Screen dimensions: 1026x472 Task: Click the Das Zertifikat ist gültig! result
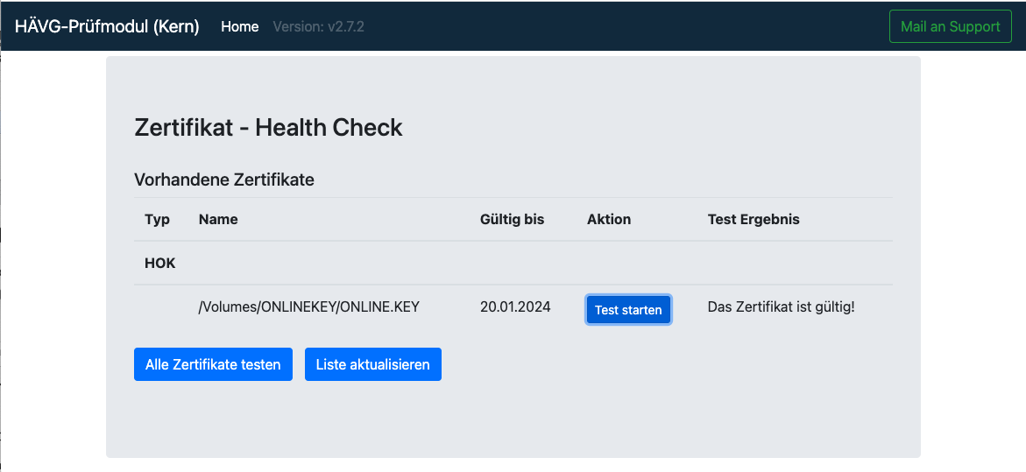(781, 306)
